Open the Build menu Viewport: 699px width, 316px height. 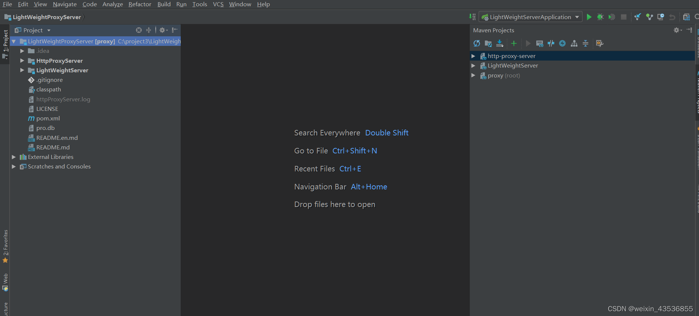coord(164,4)
